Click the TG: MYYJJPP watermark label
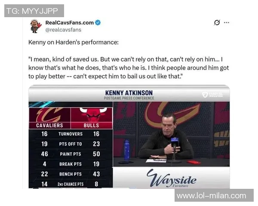 coord(34,11)
